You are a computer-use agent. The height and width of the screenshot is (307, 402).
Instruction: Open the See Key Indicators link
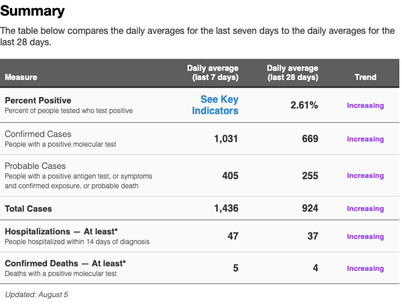(x=215, y=105)
